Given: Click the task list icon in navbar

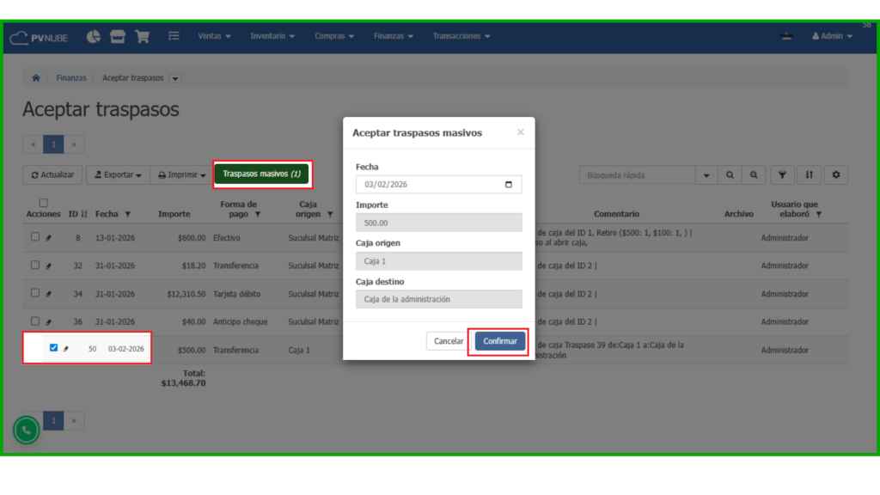Looking at the screenshot, I should click(x=174, y=36).
